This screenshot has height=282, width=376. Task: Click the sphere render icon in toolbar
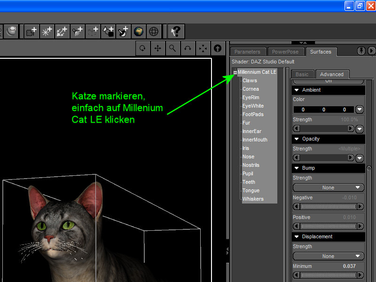pos(11,31)
